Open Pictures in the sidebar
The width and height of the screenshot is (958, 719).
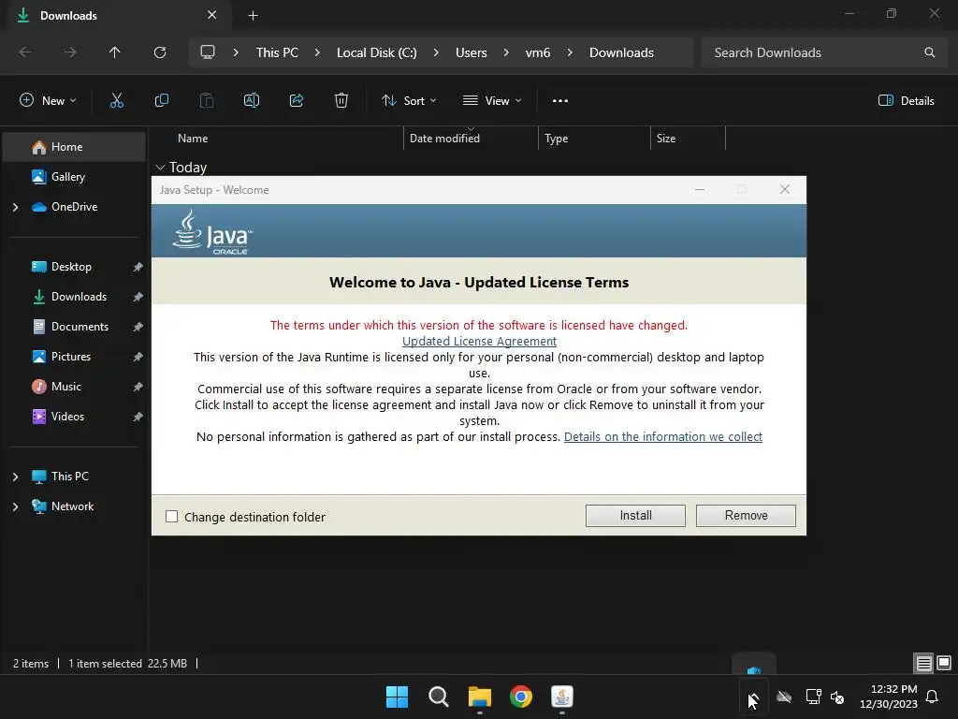click(x=74, y=357)
